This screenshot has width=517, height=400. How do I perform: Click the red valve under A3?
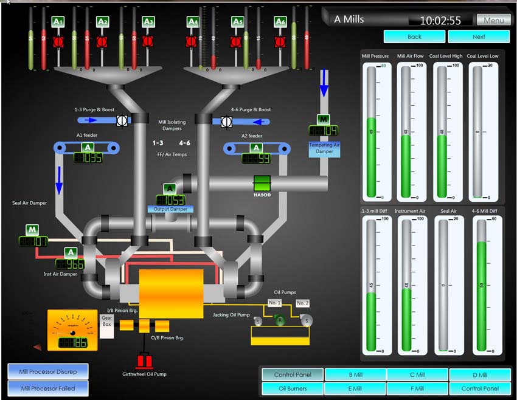pos(148,41)
